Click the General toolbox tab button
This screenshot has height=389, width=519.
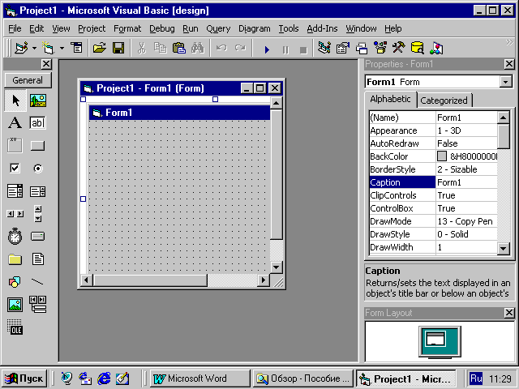point(28,80)
